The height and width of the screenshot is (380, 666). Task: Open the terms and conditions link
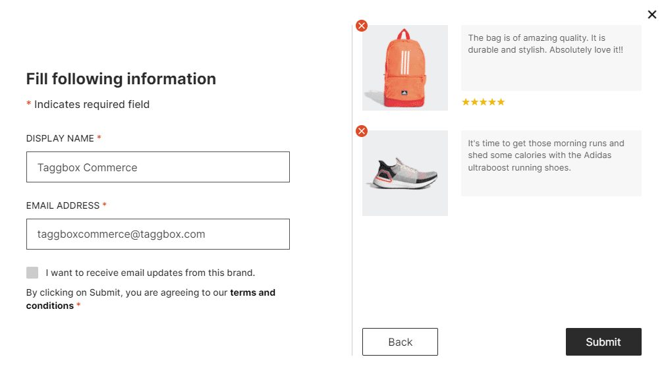coord(252,292)
